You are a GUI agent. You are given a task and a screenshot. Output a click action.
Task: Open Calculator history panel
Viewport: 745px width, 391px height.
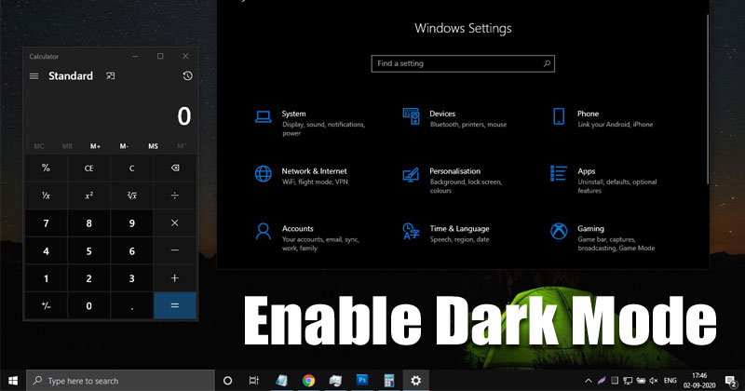187,76
